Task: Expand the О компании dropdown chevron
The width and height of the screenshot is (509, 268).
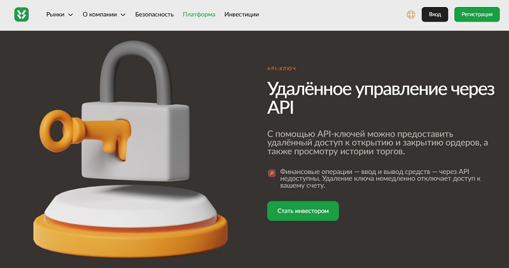Action: [123, 15]
